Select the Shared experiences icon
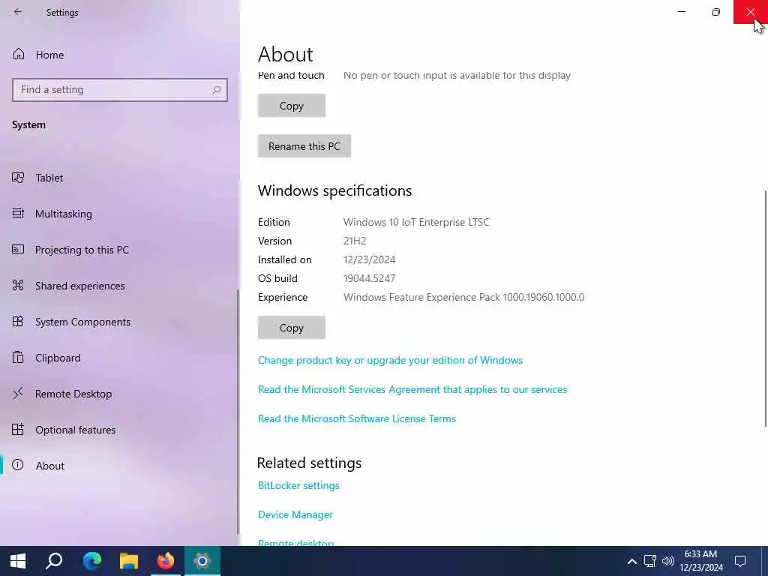This screenshot has width=768, height=576. tap(18, 285)
